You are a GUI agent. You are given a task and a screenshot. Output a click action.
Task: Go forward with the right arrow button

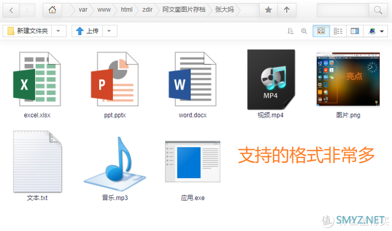[27, 10]
